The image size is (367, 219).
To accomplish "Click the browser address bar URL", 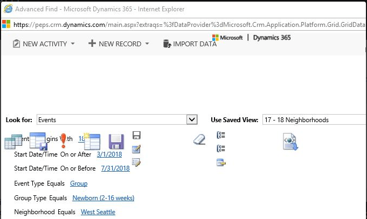I will (x=189, y=25).
